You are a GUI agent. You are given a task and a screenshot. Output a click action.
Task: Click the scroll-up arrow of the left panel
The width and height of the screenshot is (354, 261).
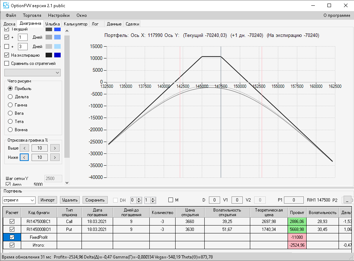coord(67,30)
